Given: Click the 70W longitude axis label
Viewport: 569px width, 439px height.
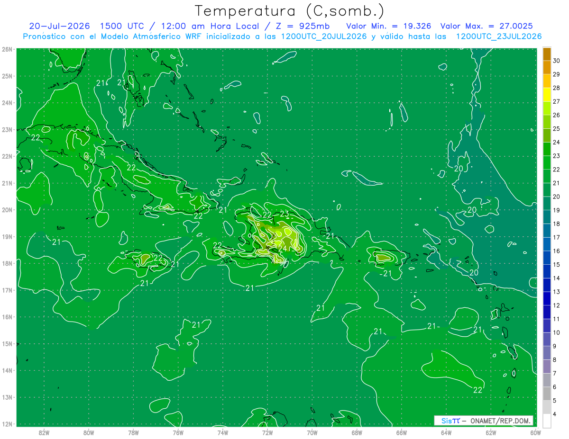Looking at the screenshot, I should [312, 433].
